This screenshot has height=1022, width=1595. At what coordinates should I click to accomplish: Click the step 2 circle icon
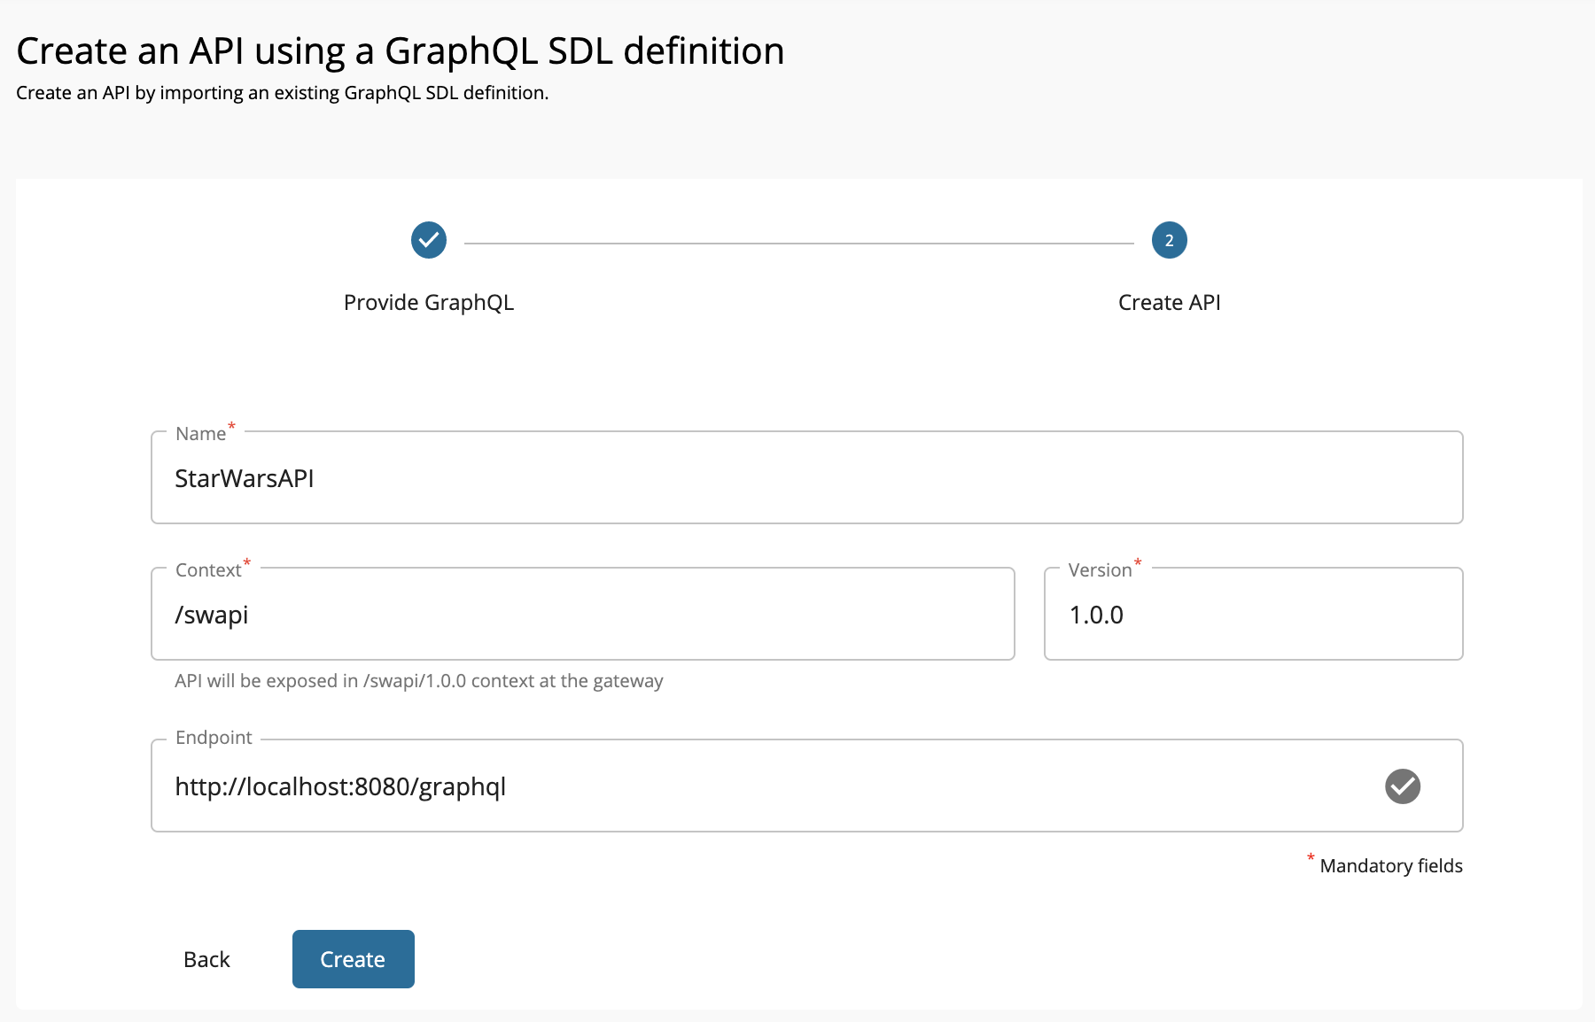point(1169,240)
